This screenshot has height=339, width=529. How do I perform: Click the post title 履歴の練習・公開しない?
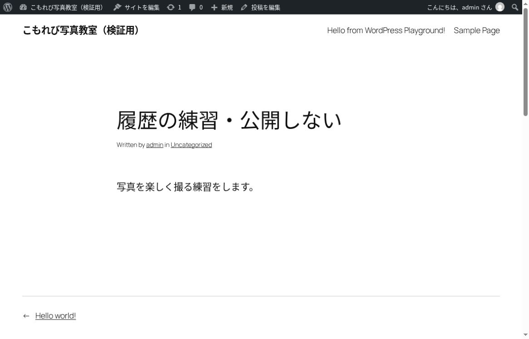pyautogui.click(x=229, y=120)
